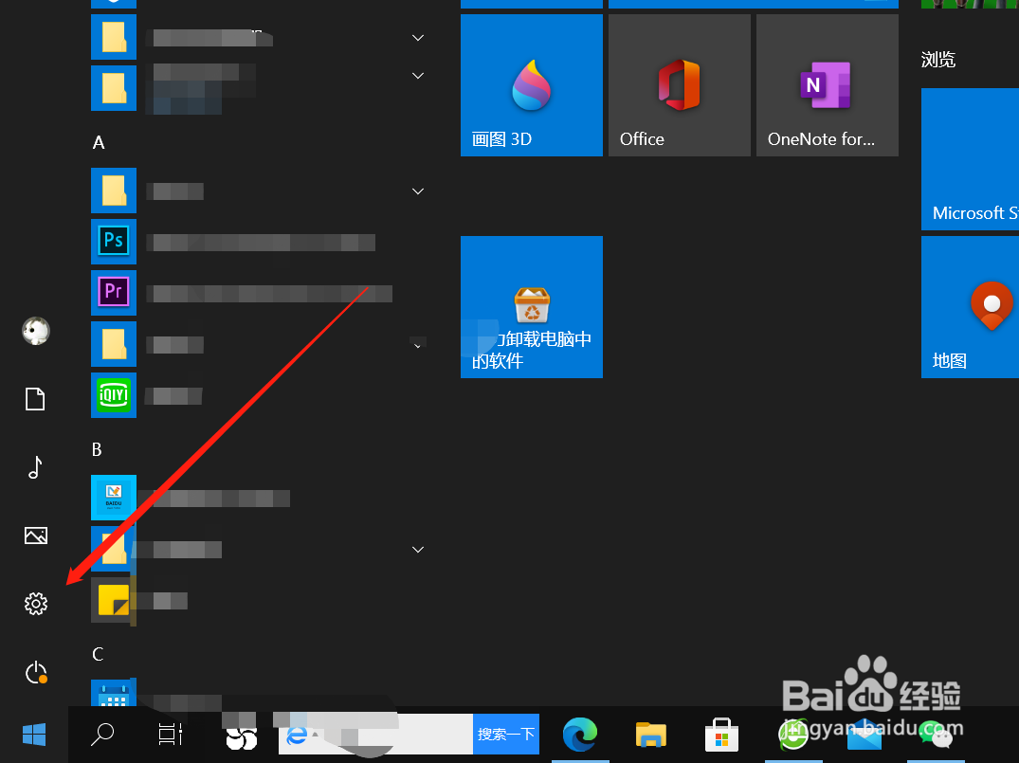Open the Microsoft Store tile
1019x763 pixels.
point(970,159)
